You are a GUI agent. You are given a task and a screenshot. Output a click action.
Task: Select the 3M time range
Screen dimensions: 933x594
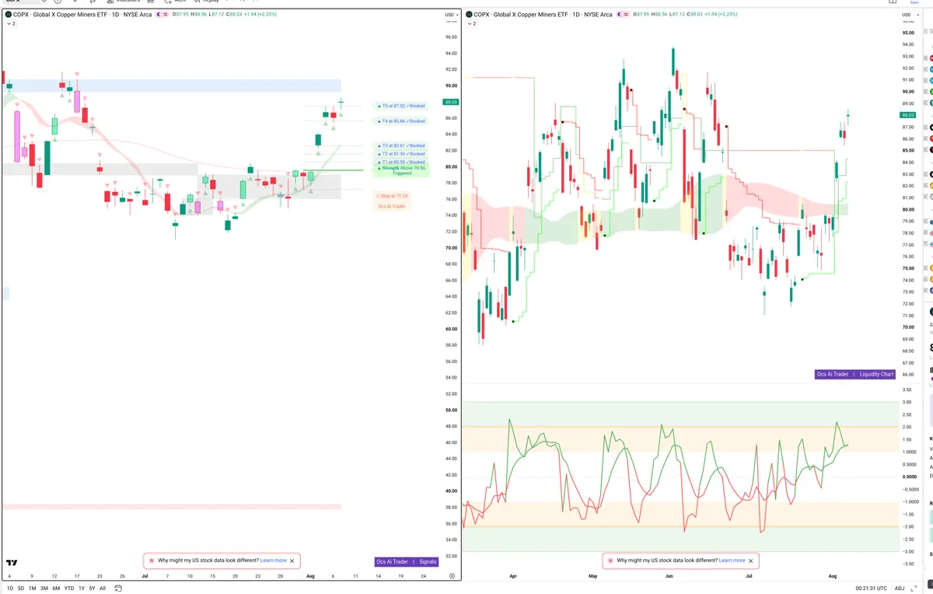pos(44,589)
